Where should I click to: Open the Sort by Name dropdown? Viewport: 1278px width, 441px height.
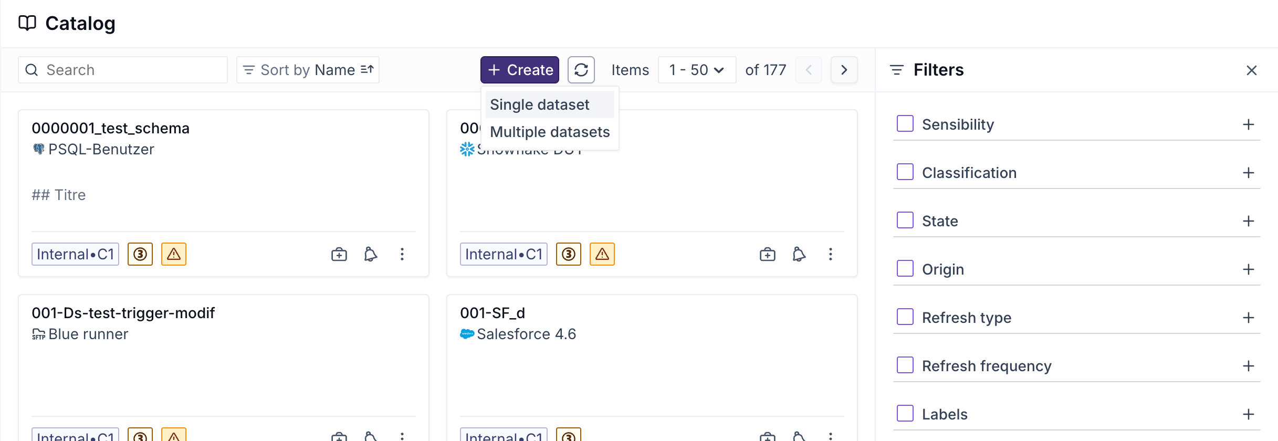pyautogui.click(x=308, y=70)
